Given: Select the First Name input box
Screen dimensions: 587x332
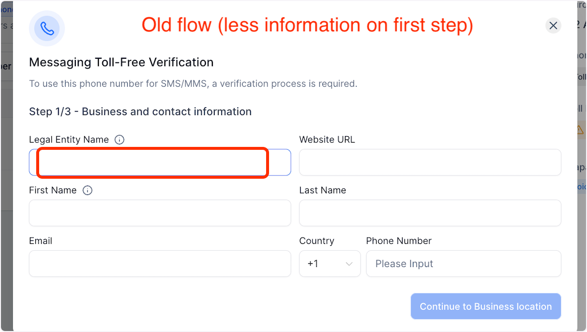Looking at the screenshot, I should (160, 213).
